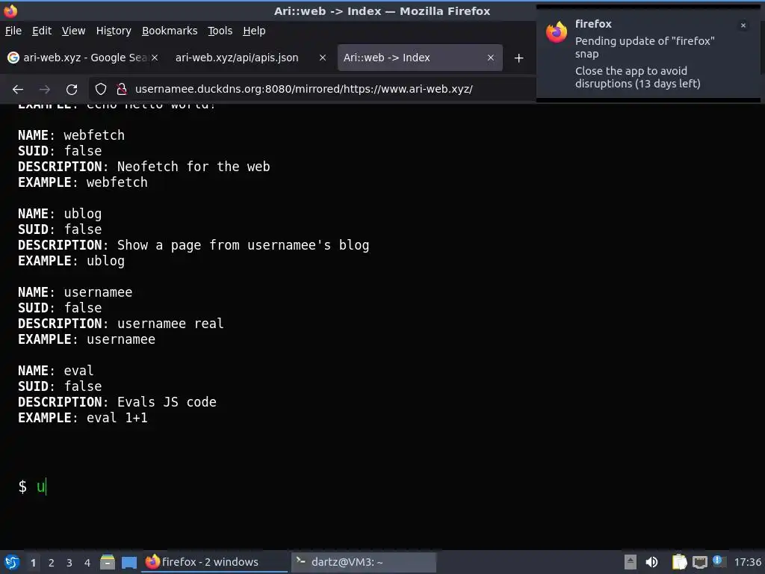Close the ari-web.xyz Google Search tab
This screenshot has height=574, width=765.
155,58
